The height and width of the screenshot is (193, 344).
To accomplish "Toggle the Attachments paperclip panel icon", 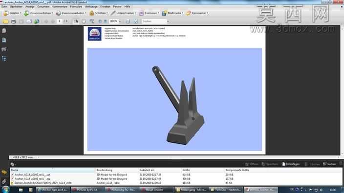I will pyautogui.click(x=4, y=181).
